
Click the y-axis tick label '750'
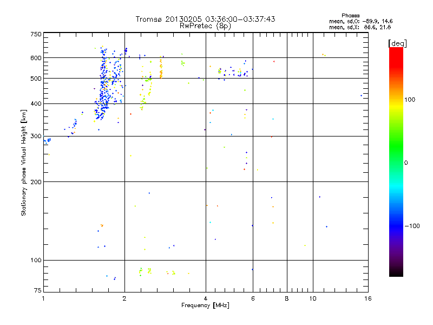point(36,34)
